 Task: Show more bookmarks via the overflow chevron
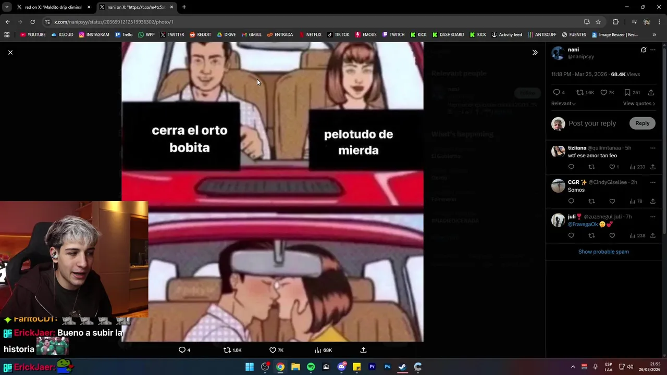click(654, 35)
